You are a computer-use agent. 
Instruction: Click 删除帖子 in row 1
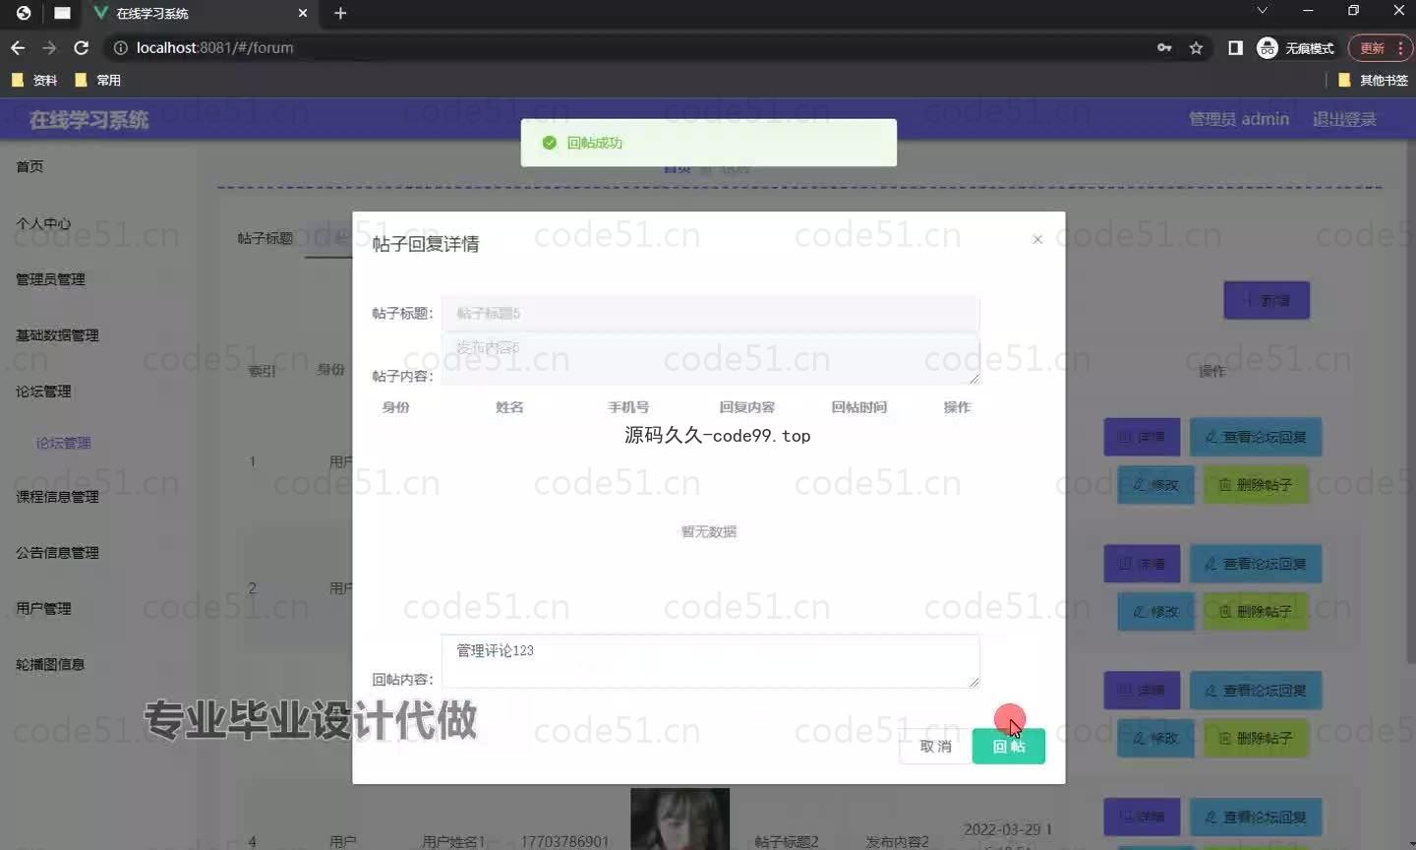coord(1256,485)
